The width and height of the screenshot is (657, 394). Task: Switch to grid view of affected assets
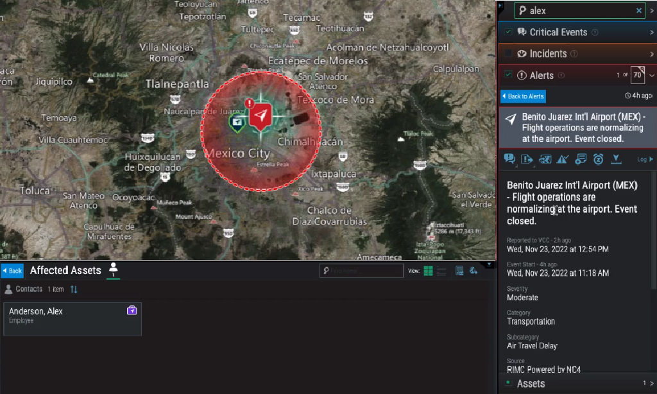pos(428,271)
